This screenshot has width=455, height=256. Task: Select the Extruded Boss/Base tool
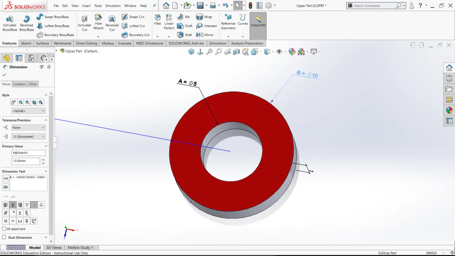pyautogui.click(x=10, y=23)
